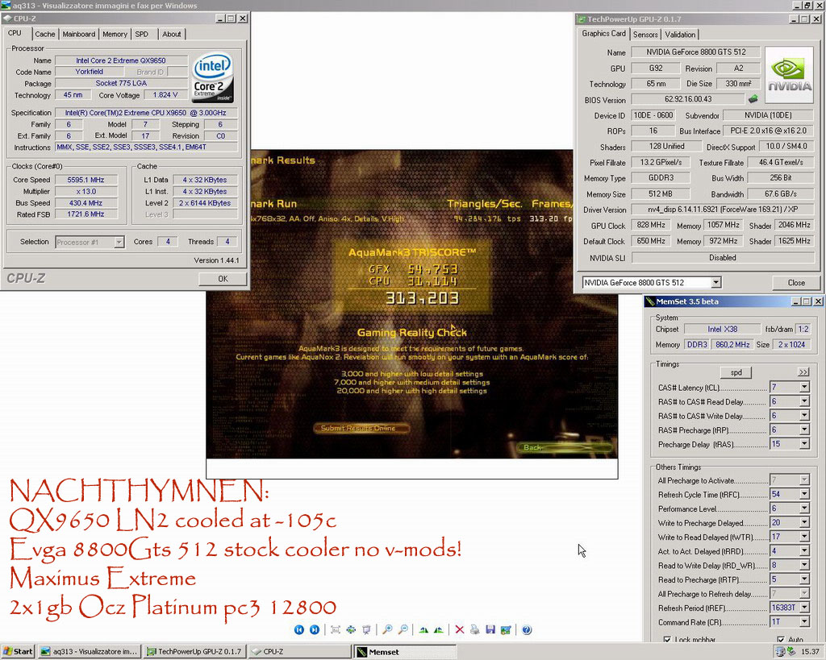
Task: Click the Core Speed value 5595.1 MHz
Action: (86, 180)
